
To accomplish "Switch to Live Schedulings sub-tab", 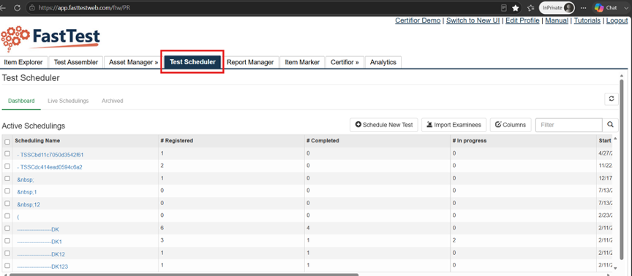I will (68, 101).
